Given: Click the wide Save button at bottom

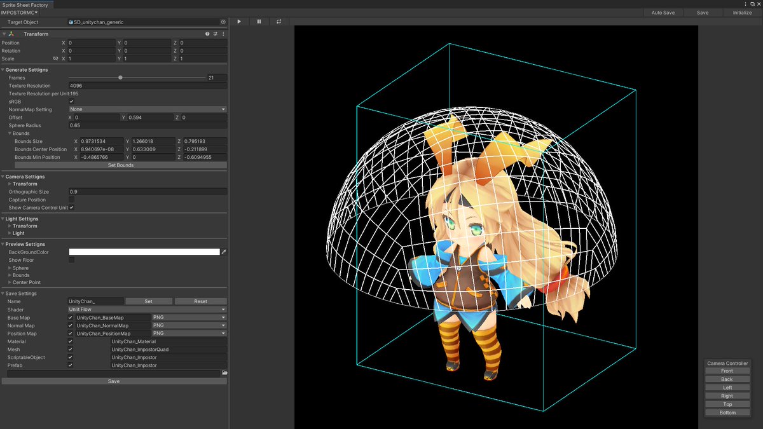Looking at the screenshot, I should pyautogui.click(x=114, y=381).
